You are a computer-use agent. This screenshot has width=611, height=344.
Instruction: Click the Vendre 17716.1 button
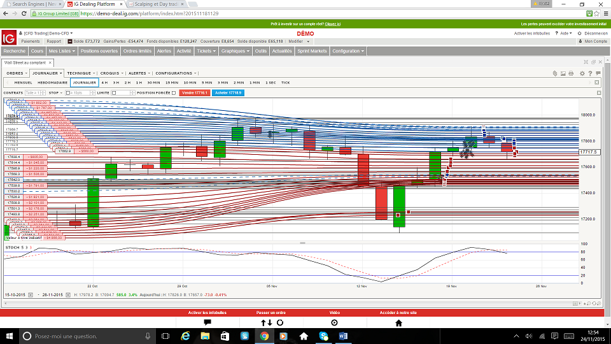pos(195,93)
